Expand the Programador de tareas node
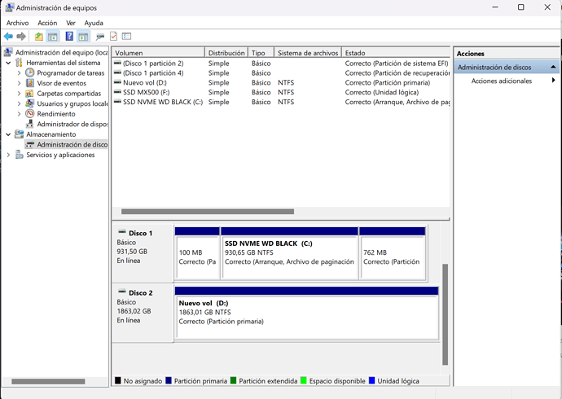The height and width of the screenshot is (399, 562). click(x=19, y=73)
